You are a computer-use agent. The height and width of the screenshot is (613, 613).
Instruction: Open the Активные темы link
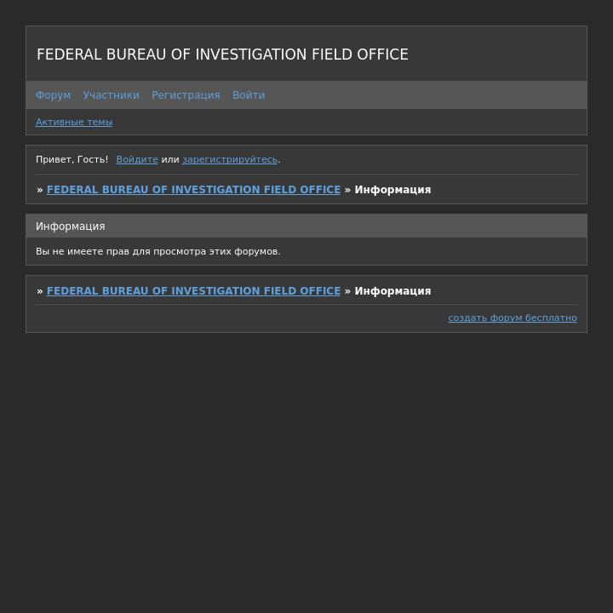point(74,122)
